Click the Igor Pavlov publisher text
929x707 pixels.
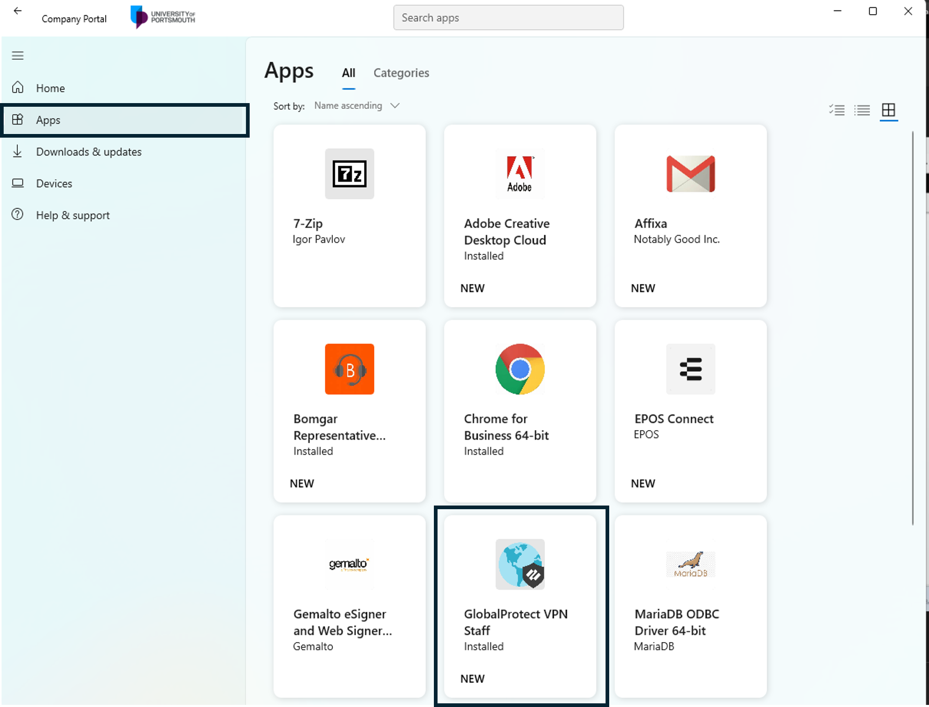[319, 239]
